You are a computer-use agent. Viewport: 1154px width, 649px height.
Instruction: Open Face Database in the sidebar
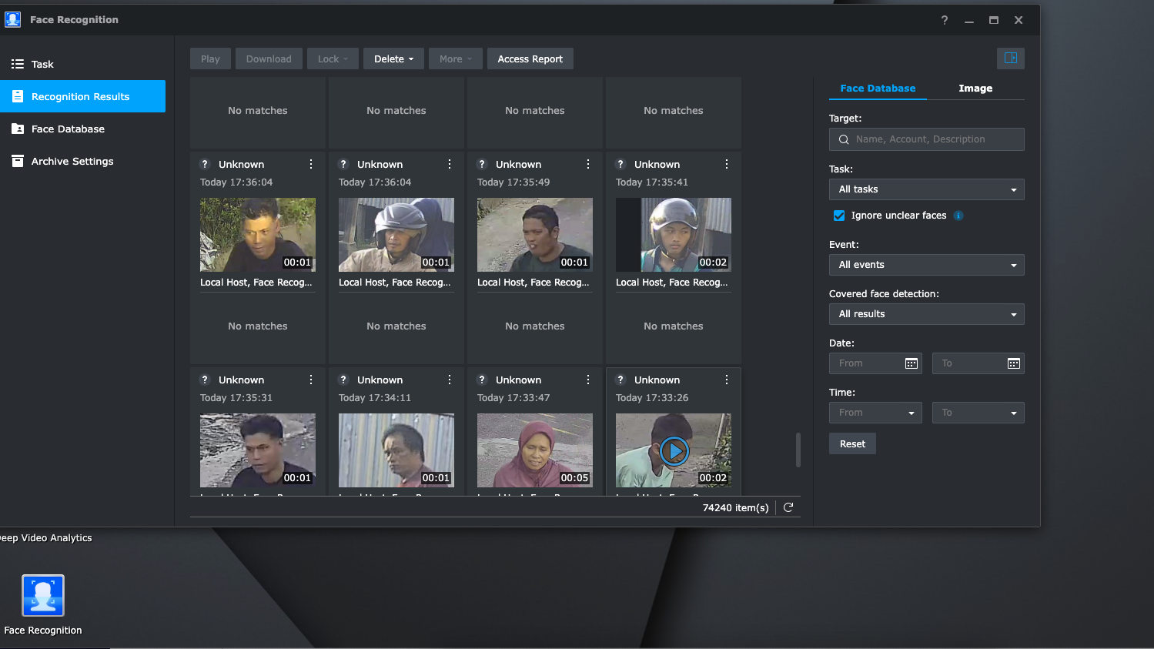pyautogui.click(x=68, y=129)
